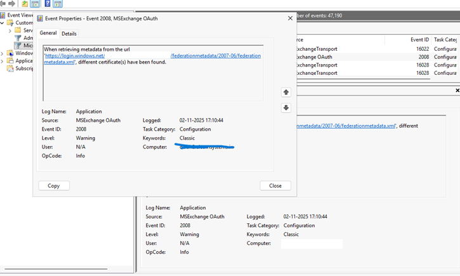Click the 2008 Event ID value in preview pane

185,225
